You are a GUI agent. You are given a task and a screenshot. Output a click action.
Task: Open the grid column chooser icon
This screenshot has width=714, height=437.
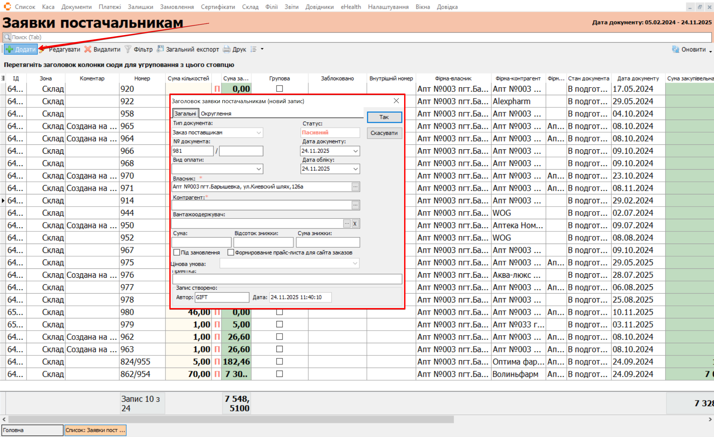(3, 78)
